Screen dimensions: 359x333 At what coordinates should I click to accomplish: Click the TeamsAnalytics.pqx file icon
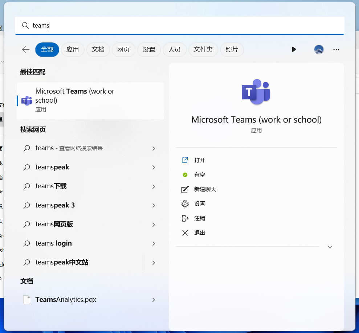27,300
